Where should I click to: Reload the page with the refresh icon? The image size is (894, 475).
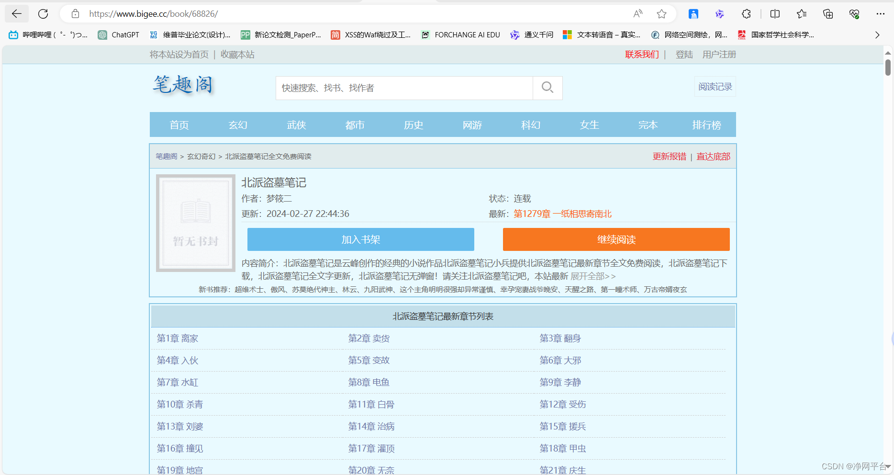[43, 14]
